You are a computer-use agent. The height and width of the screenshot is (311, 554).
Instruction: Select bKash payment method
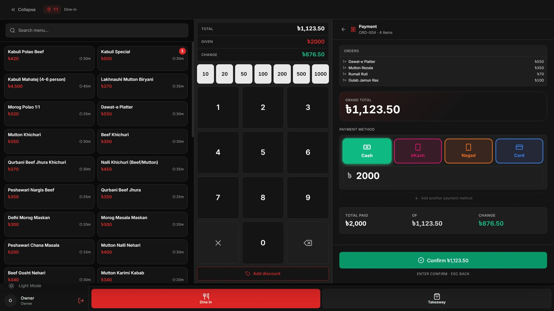tap(418, 151)
